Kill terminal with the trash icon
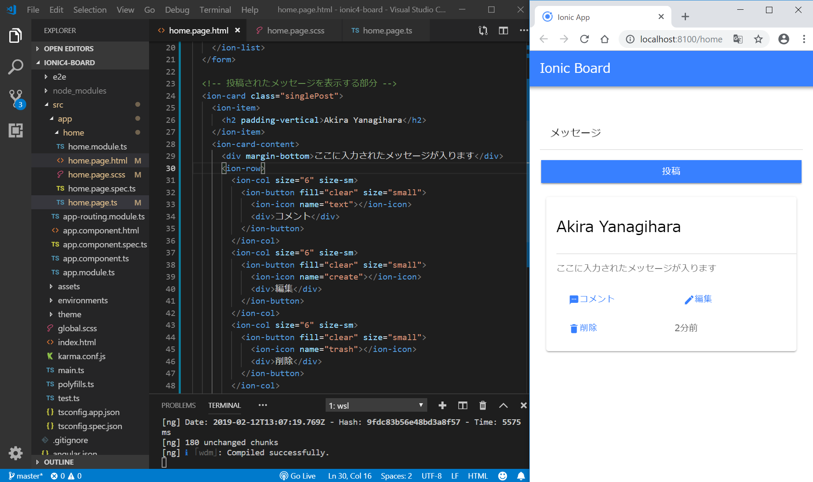Image resolution: width=813 pixels, height=482 pixels. click(483, 405)
